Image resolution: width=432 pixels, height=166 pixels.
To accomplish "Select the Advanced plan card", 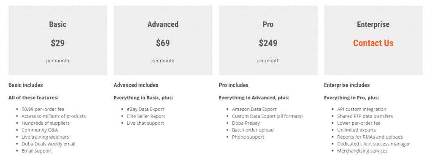I will [x=163, y=40].
